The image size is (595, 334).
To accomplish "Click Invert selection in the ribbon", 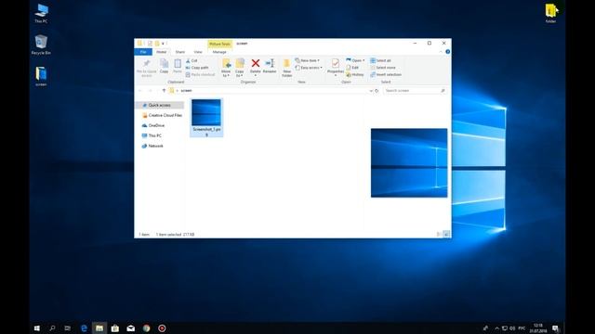I will point(386,74).
